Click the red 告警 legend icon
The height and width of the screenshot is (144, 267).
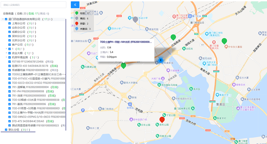coord(77,24)
